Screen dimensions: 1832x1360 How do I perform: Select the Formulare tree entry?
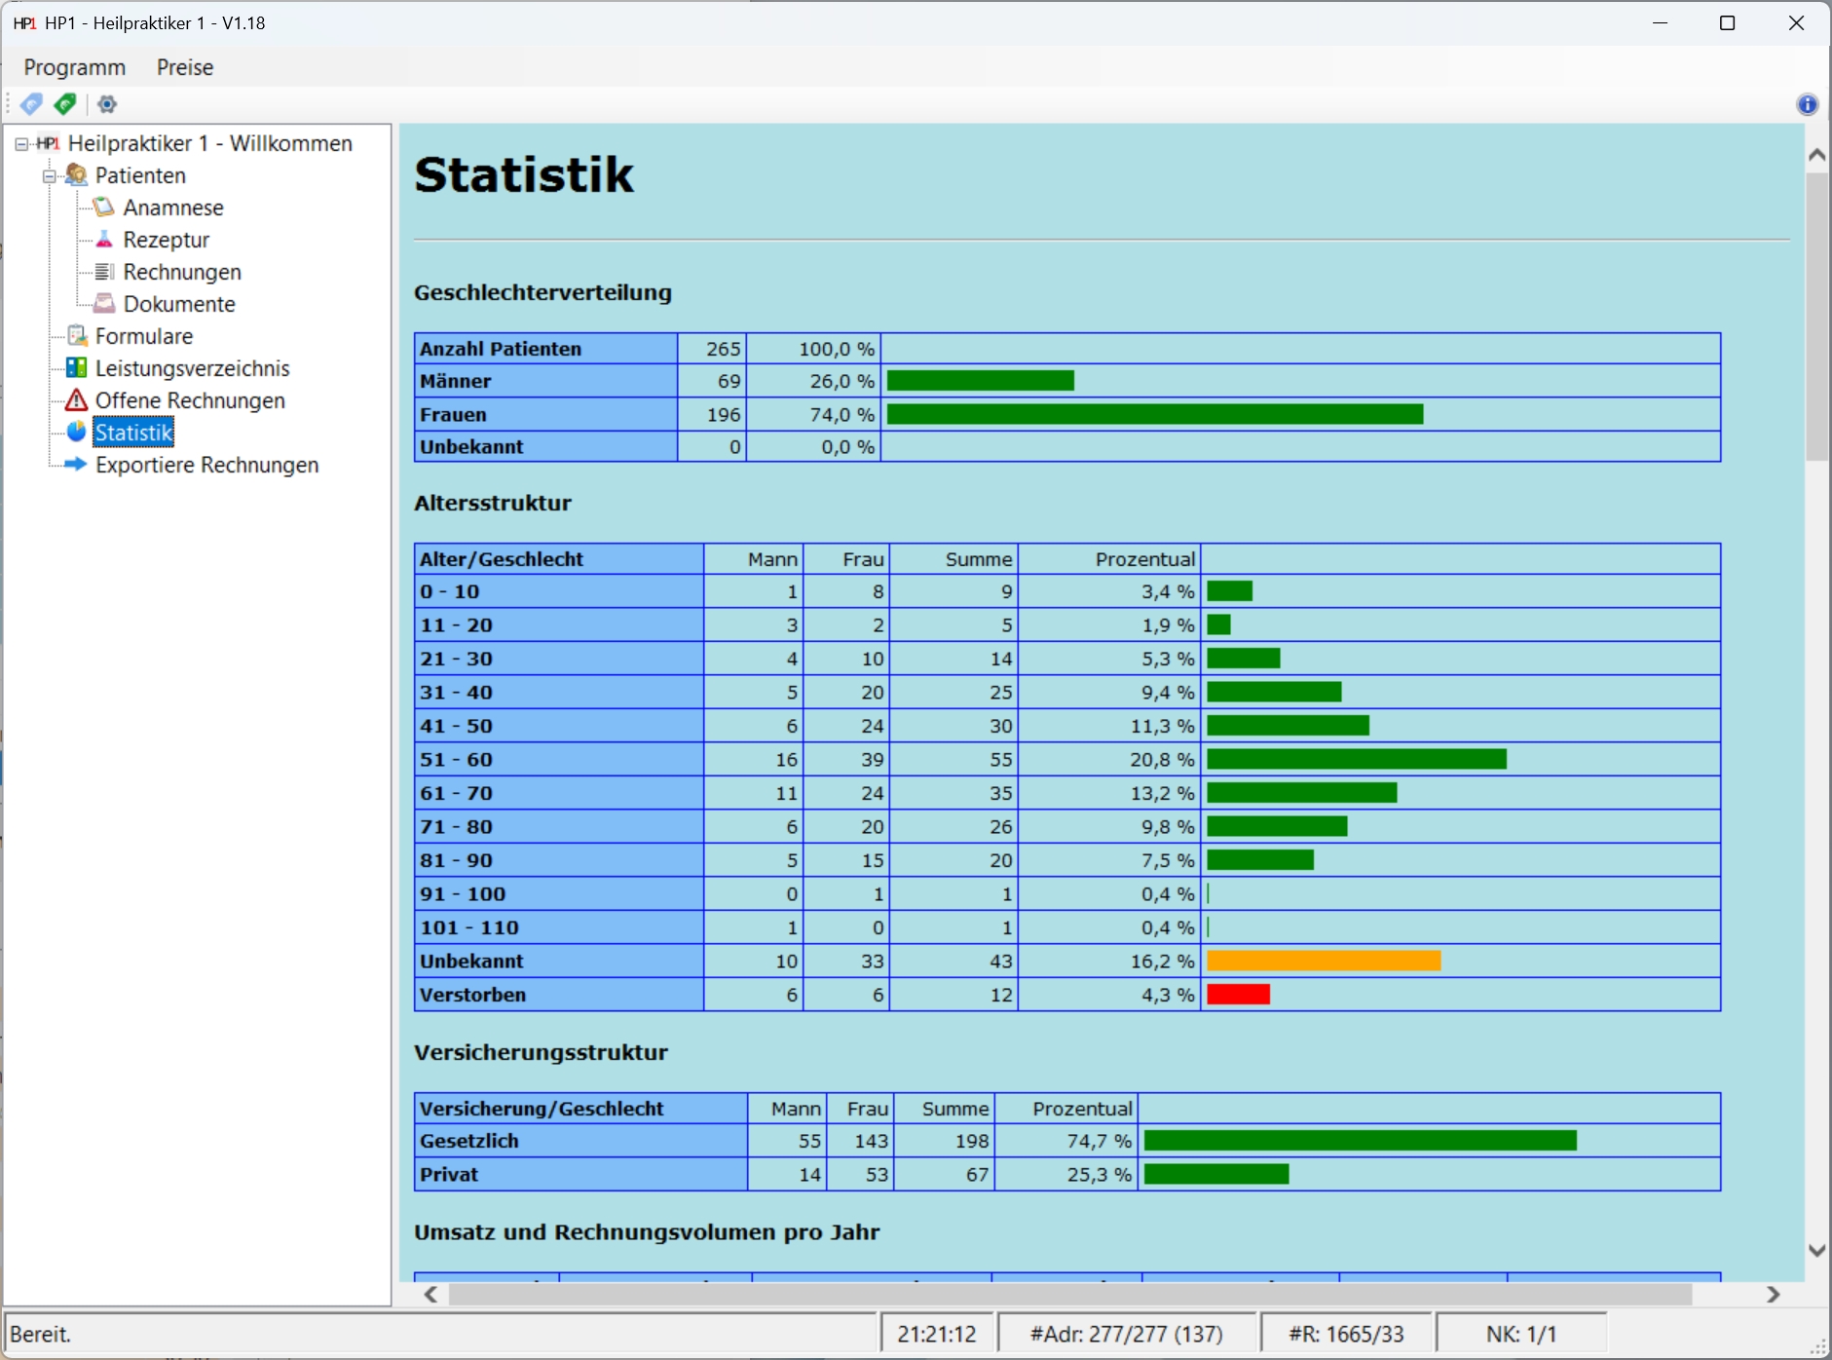click(144, 336)
